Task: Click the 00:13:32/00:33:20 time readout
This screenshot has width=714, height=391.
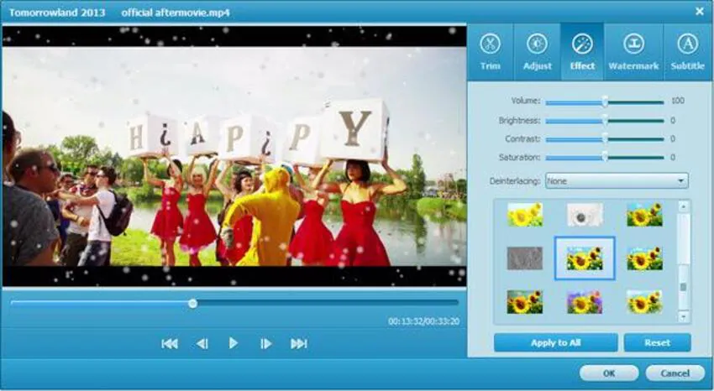Action: click(423, 321)
